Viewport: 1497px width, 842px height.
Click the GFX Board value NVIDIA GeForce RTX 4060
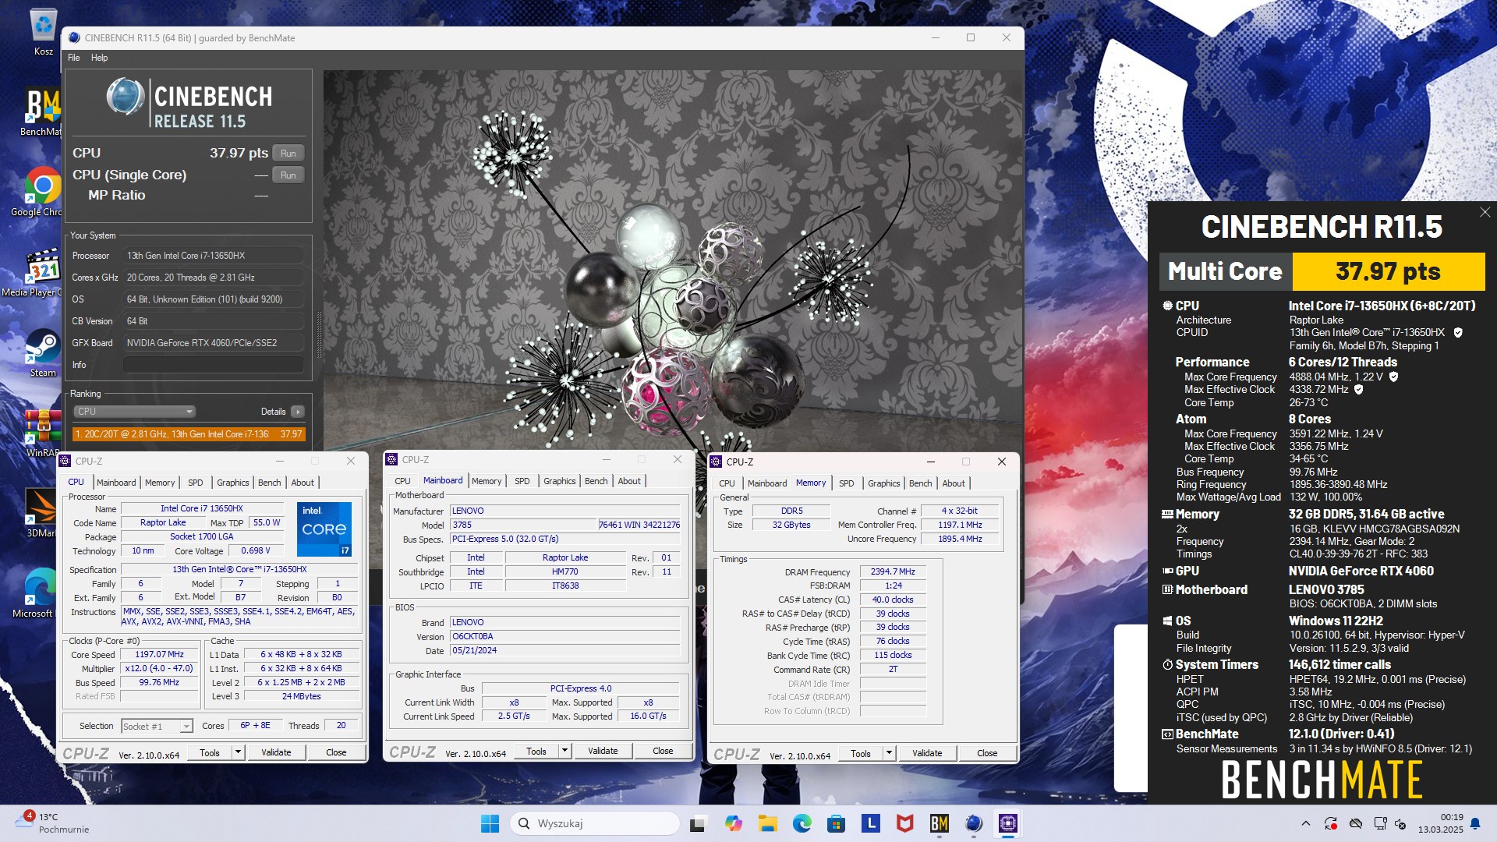[x=213, y=343]
